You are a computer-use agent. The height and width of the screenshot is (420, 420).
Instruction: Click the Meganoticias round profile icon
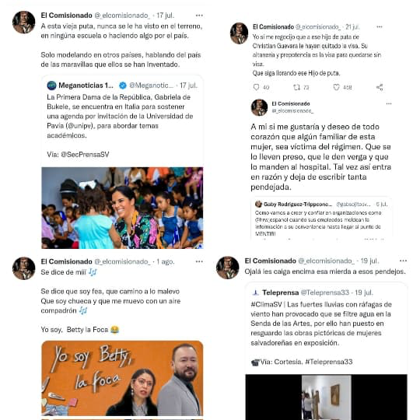(x=51, y=86)
